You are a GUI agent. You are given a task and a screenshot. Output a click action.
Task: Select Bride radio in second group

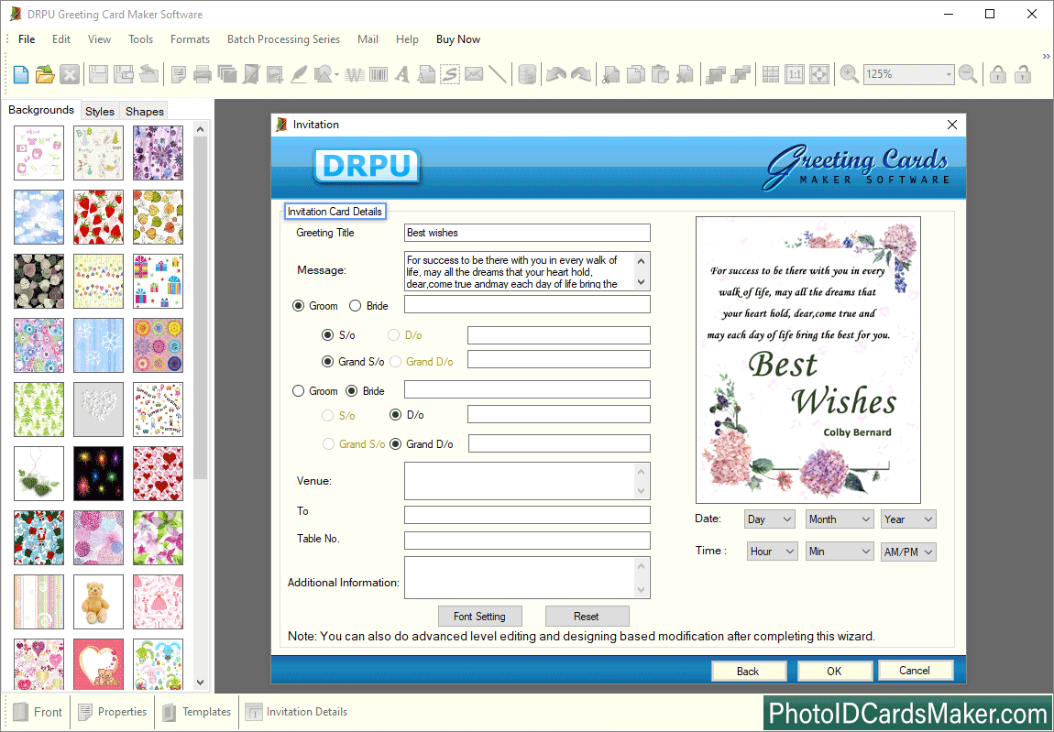coord(352,391)
